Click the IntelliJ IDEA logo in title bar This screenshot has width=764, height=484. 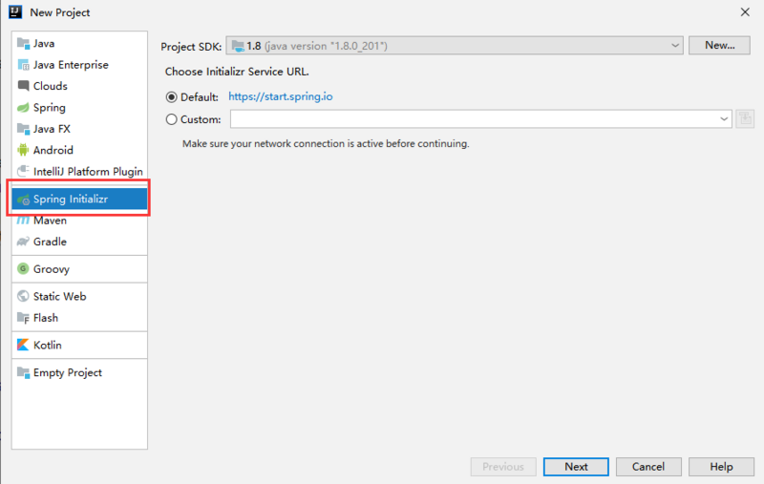pyautogui.click(x=15, y=12)
